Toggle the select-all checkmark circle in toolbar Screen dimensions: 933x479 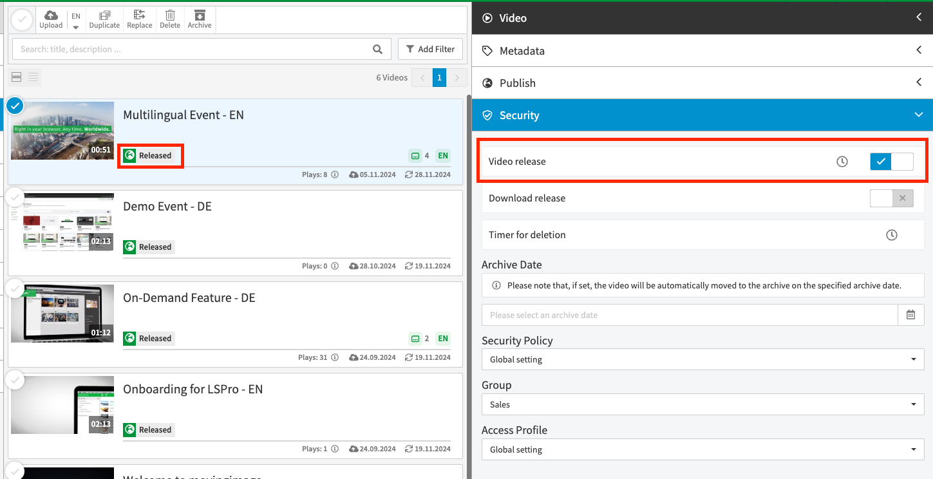click(22, 20)
